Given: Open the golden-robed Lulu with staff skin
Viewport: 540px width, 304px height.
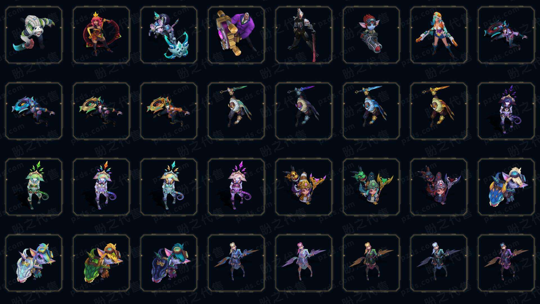Looking at the screenshot, I should click(304, 187).
